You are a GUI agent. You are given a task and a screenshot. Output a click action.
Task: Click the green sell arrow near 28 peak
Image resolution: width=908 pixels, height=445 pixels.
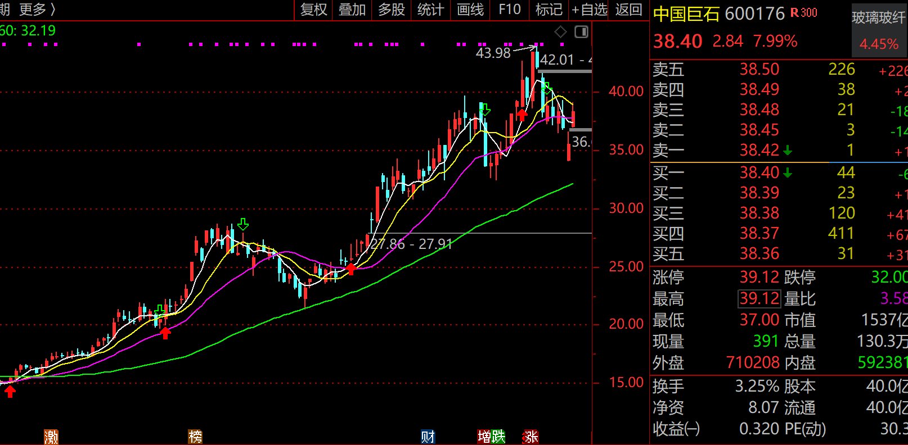tap(243, 224)
